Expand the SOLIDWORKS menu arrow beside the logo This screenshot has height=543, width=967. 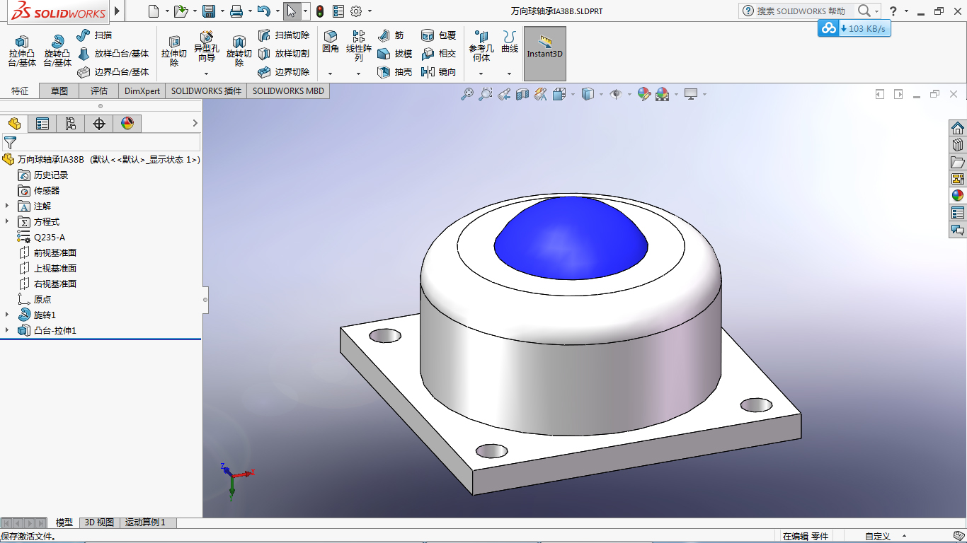[x=118, y=11]
